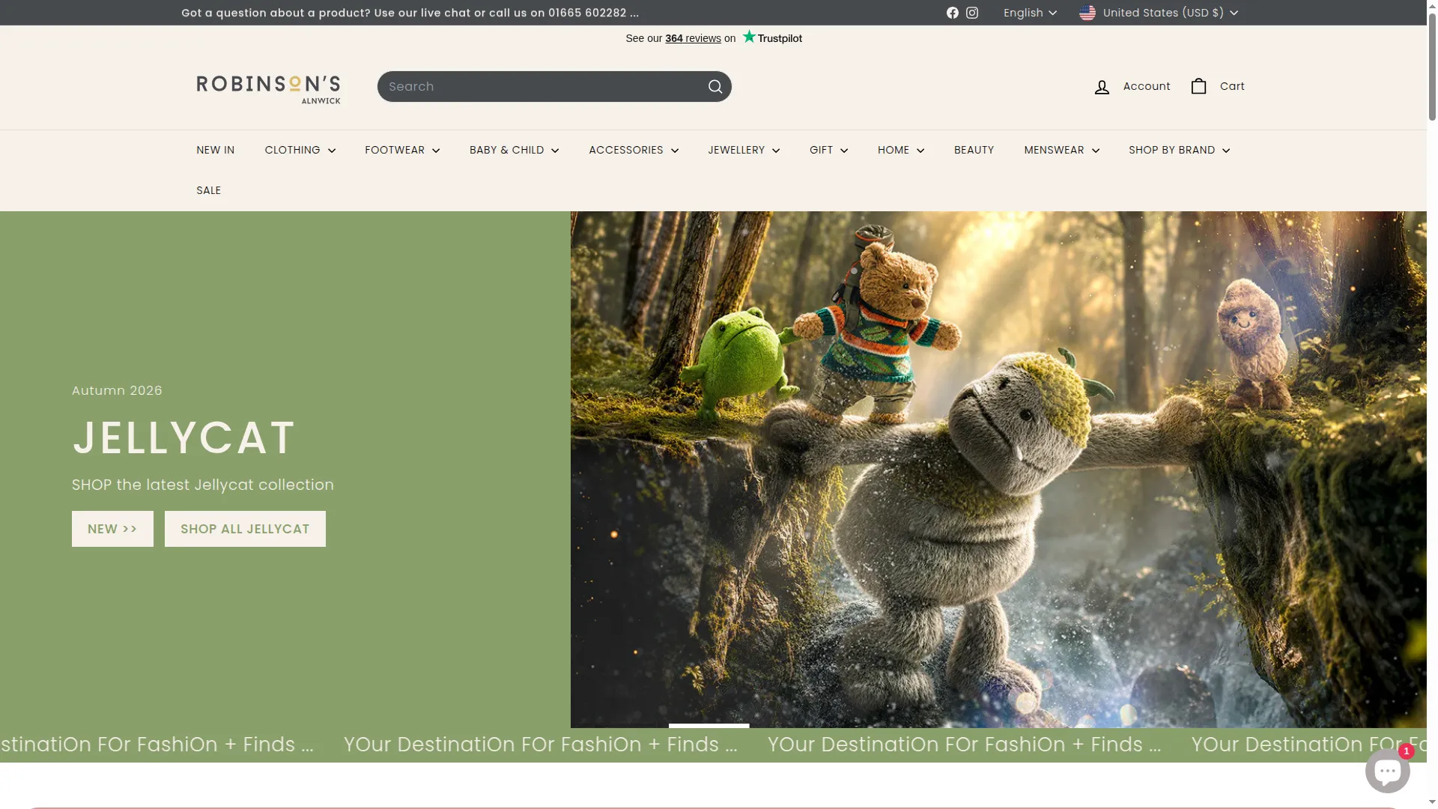Expand the Footwear menu
Image resolution: width=1438 pixels, height=809 pixels.
coord(402,150)
